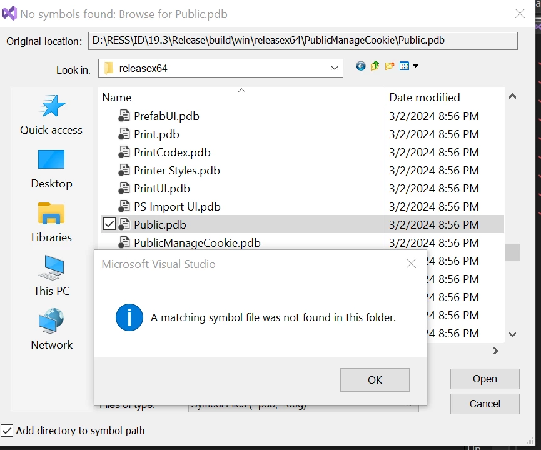Go up one folder level

(375, 66)
